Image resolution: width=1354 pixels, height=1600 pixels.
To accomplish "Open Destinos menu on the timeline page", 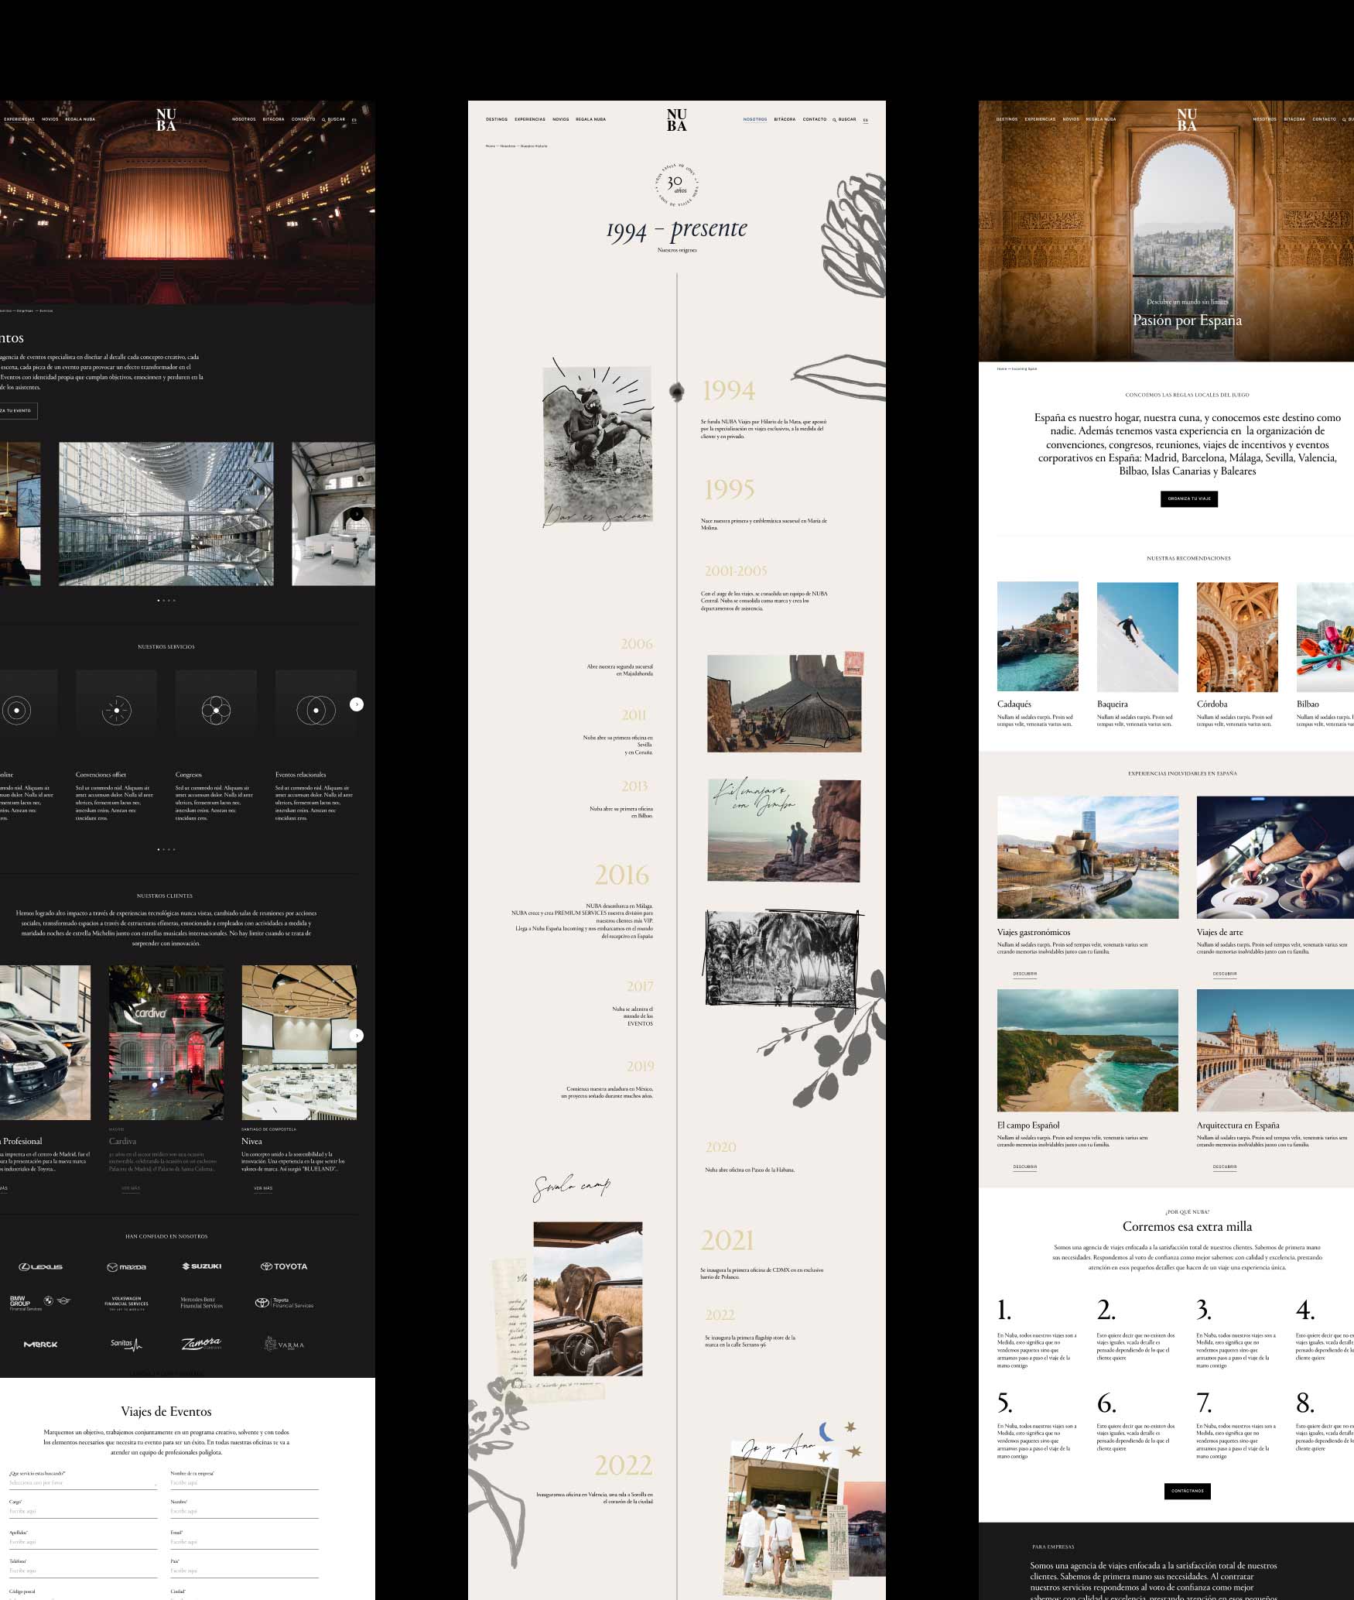I will pyautogui.click(x=497, y=120).
